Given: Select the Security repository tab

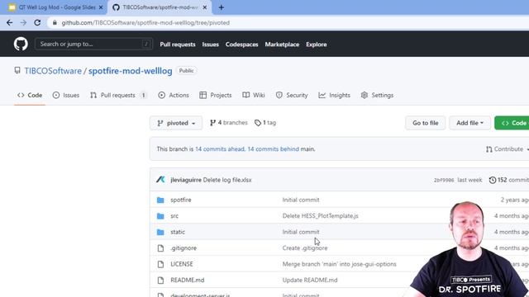Looking at the screenshot, I should click(292, 96).
